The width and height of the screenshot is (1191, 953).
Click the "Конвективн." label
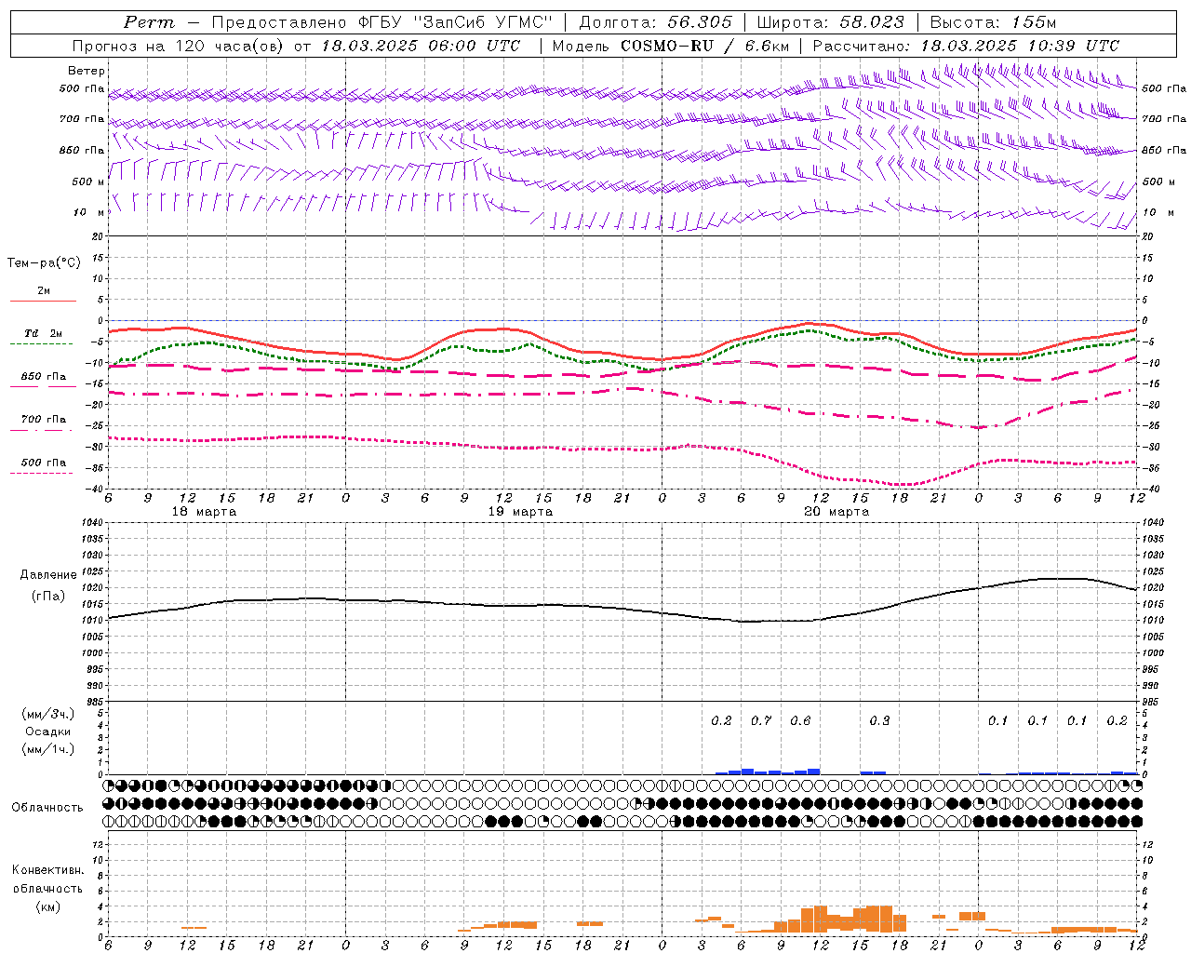[x=47, y=870]
